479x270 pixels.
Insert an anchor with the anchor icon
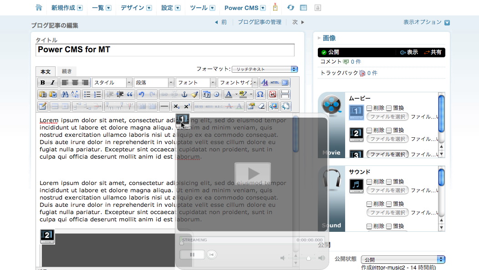tap(184, 95)
